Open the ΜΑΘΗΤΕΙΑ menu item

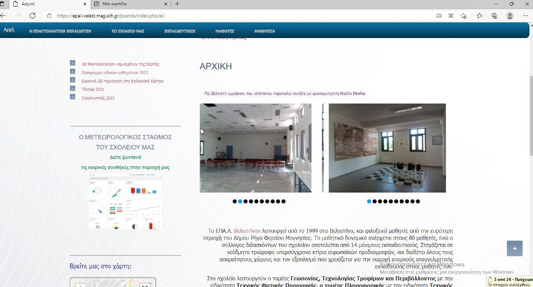264,31
